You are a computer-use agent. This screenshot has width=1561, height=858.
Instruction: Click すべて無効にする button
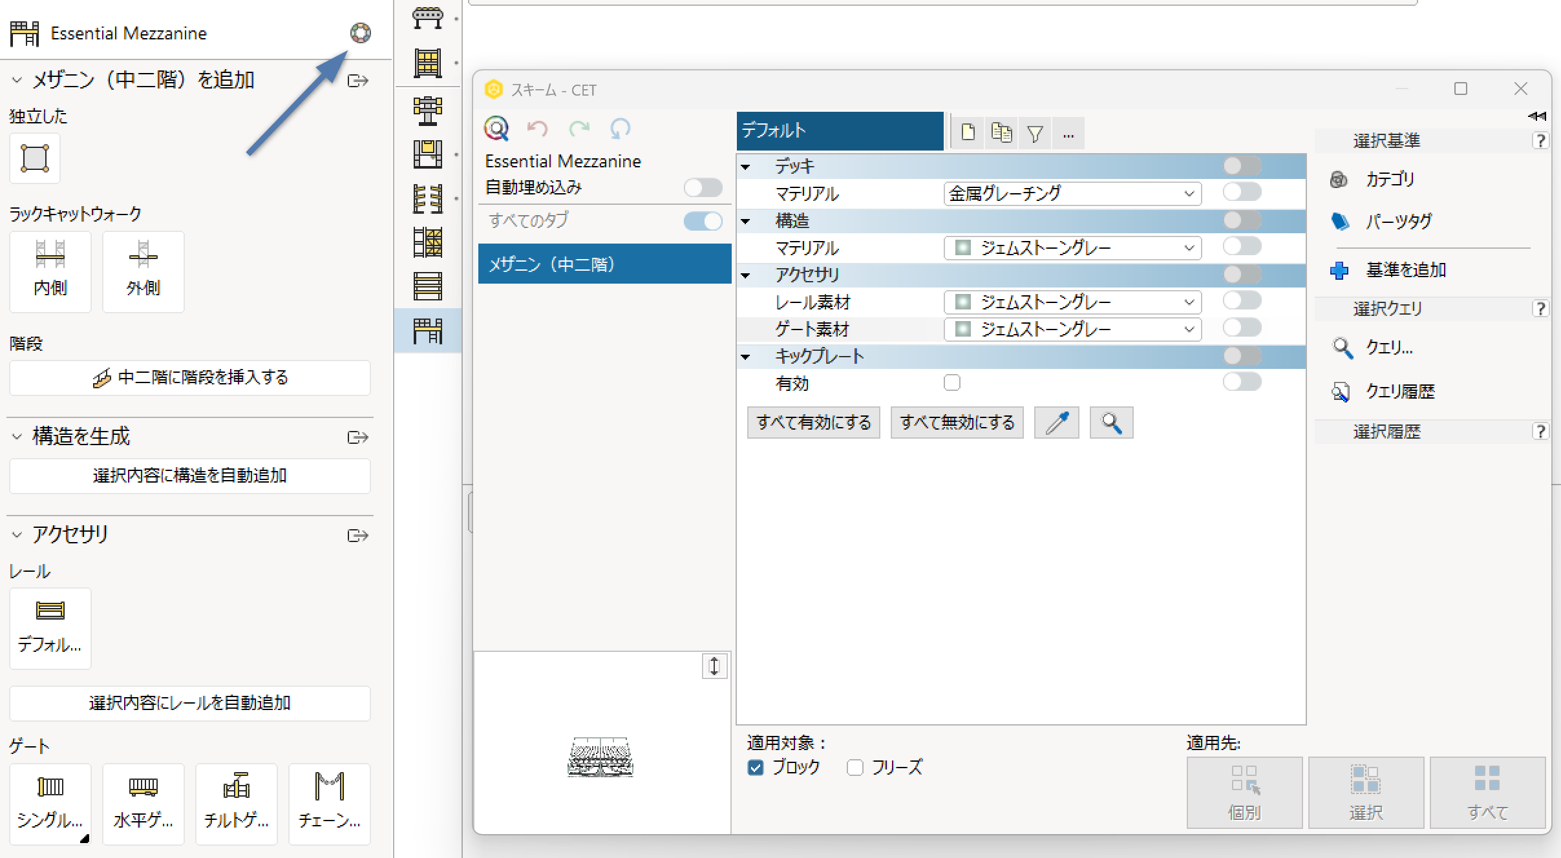click(957, 423)
